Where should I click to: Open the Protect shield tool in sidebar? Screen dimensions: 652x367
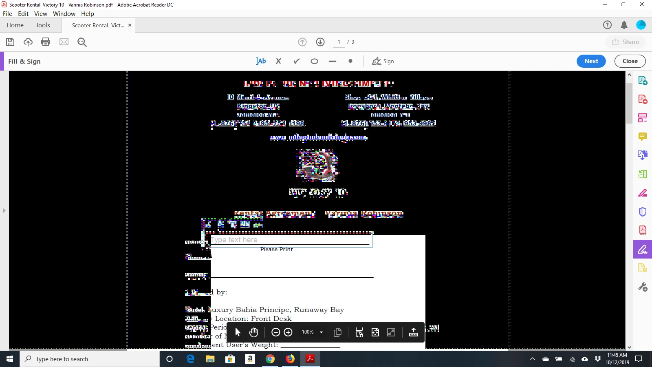[643, 212]
